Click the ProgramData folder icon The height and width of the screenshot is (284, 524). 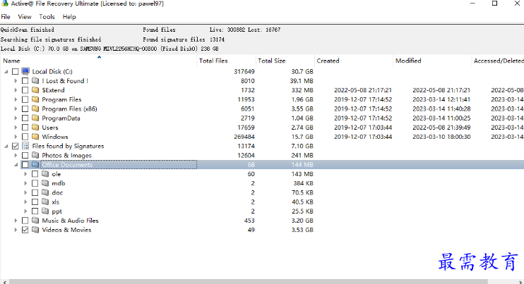pyautogui.click(x=35, y=118)
